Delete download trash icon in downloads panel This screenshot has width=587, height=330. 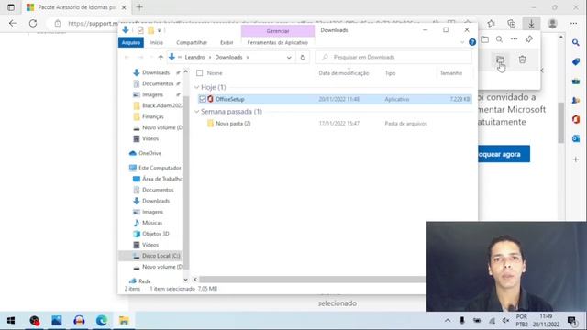pos(522,59)
